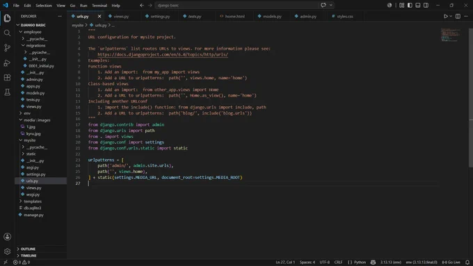Click the Run Python File play button
The width and height of the screenshot is (473, 266).
pos(446,16)
